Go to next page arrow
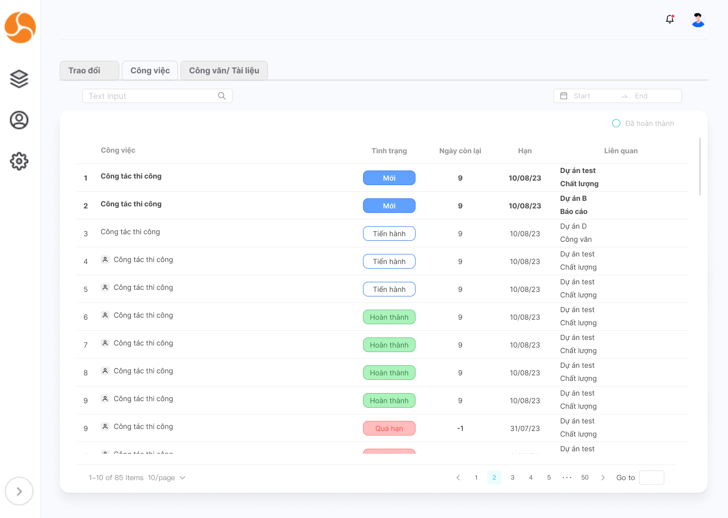Screen dimensions: 728x518 (x=603, y=478)
